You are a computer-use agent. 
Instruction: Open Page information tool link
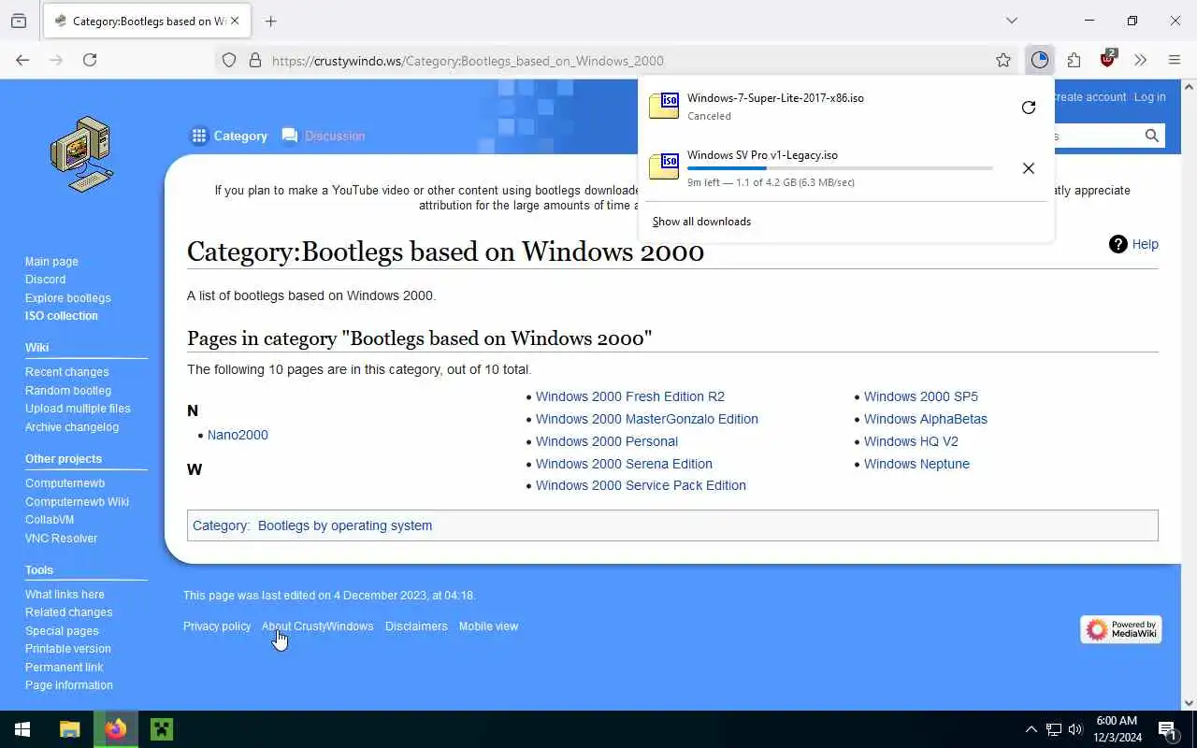pyautogui.click(x=68, y=685)
